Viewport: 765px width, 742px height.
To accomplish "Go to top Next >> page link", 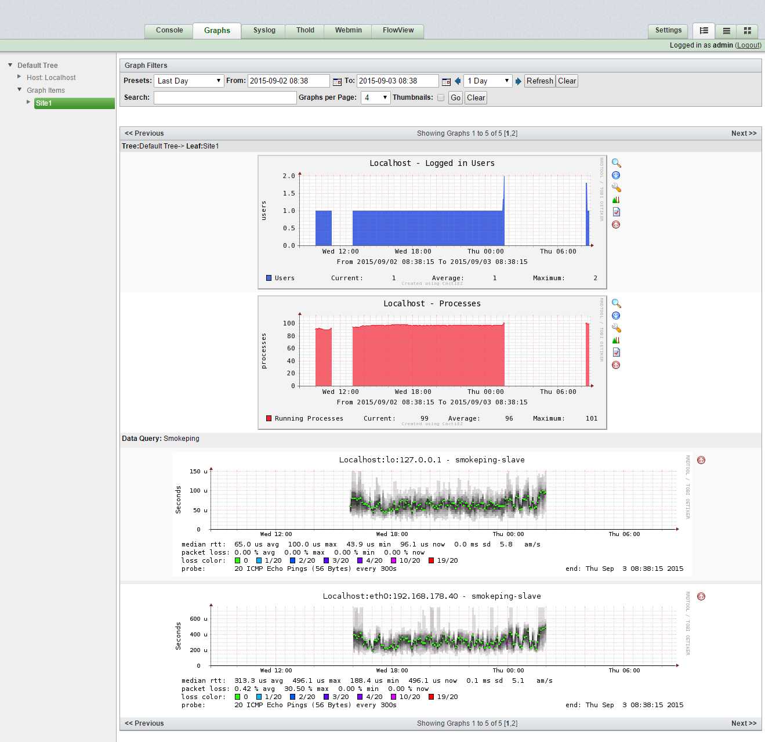I will click(x=744, y=133).
